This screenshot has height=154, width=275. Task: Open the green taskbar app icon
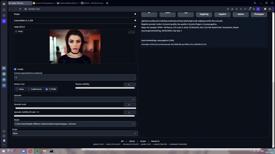click(37, 151)
